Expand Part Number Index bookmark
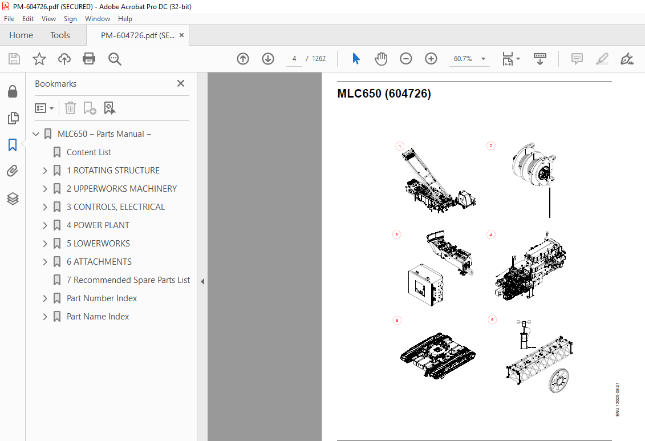The height and width of the screenshot is (441, 645). [x=45, y=298]
